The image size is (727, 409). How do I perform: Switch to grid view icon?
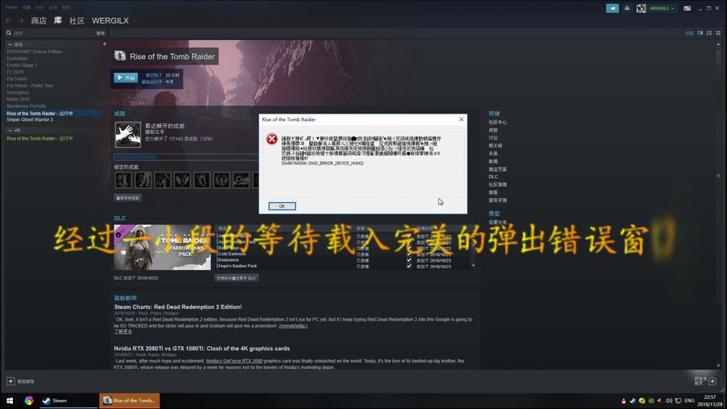pyautogui.click(x=718, y=33)
